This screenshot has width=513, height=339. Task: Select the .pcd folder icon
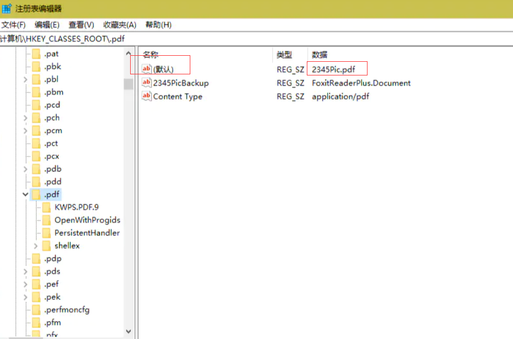pyautogui.click(x=36, y=105)
